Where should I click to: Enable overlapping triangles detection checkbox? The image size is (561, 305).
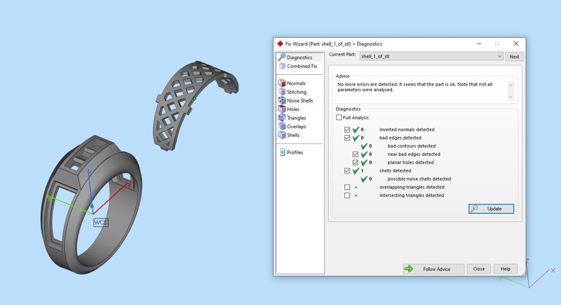[347, 187]
